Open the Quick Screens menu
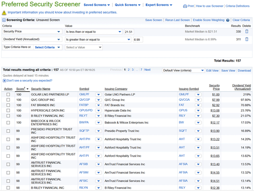The image size is (254, 192). [x=128, y=5]
